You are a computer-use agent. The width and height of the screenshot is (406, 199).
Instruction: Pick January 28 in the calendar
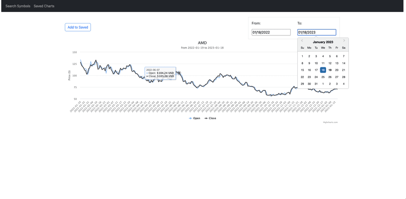tap(344, 77)
